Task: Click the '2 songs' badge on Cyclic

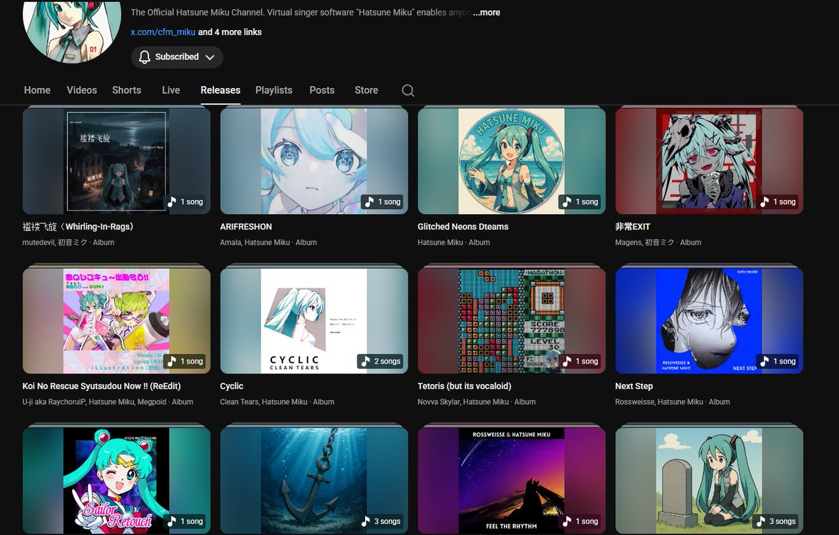Action: [x=381, y=361]
